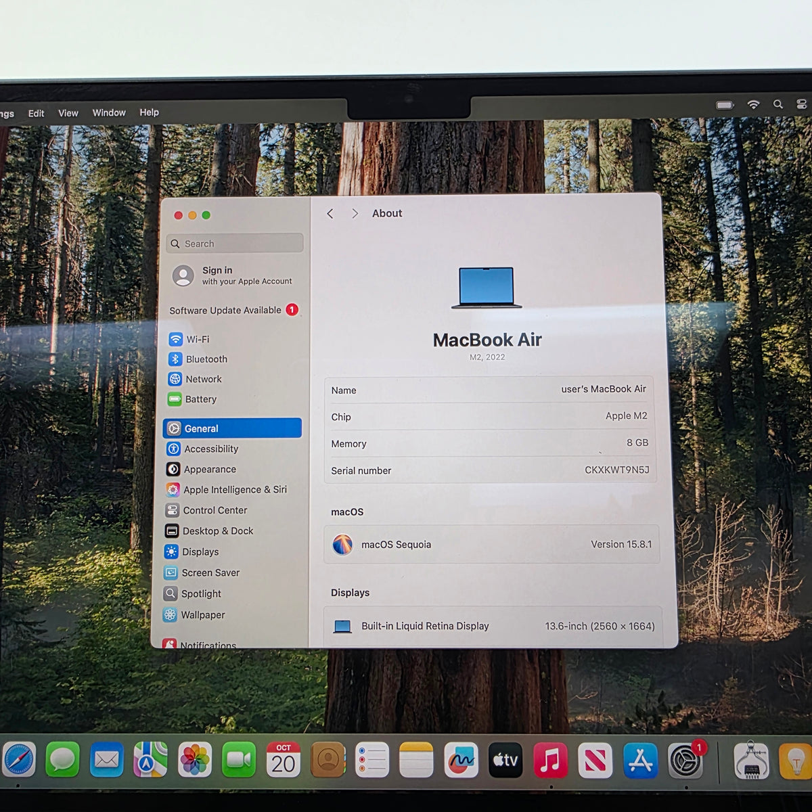Image resolution: width=812 pixels, height=812 pixels.
Task: Click the M2, 2022 subtitle
Action: [x=487, y=357]
